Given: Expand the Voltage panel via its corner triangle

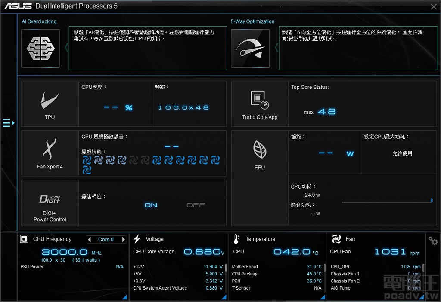Looking at the screenshot, I should click(224, 296).
